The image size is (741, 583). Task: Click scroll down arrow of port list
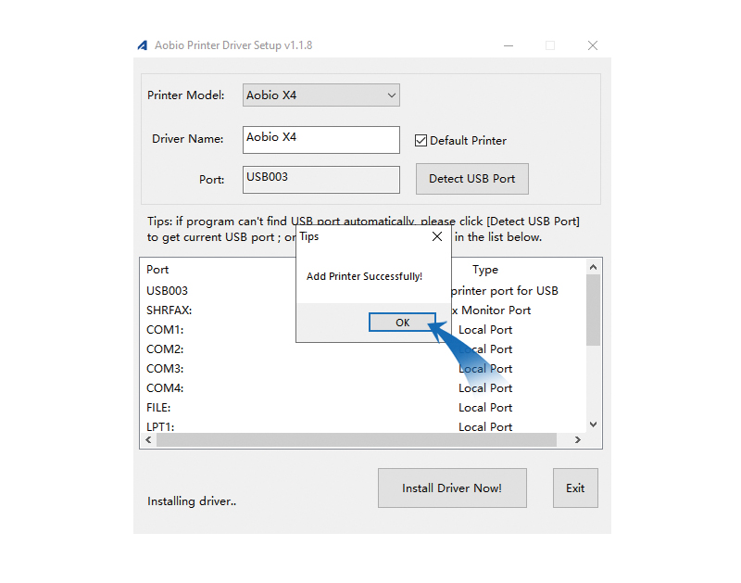click(x=593, y=425)
